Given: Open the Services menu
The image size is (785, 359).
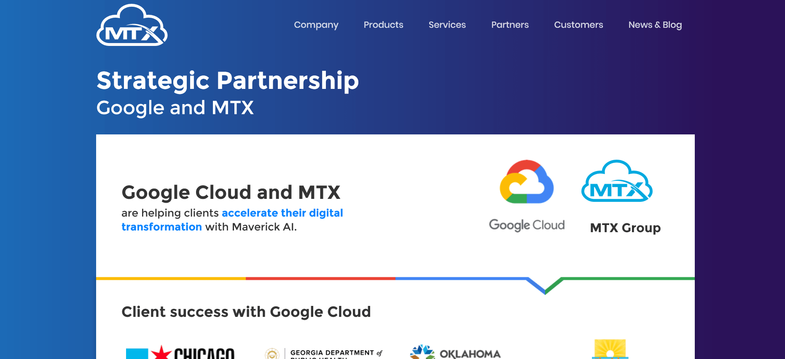Looking at the screenshot, I should click(x=447, y=25).
